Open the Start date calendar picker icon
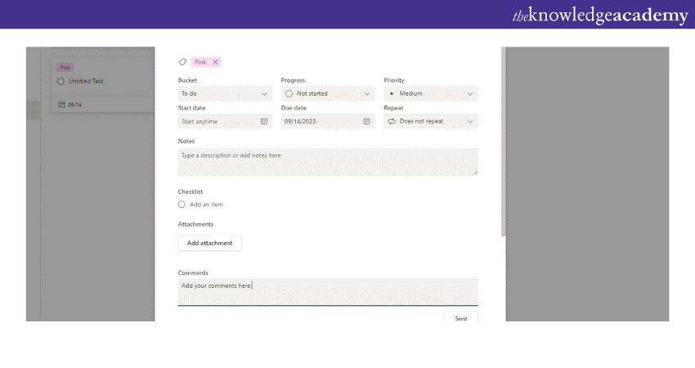 tap(264, 121)
